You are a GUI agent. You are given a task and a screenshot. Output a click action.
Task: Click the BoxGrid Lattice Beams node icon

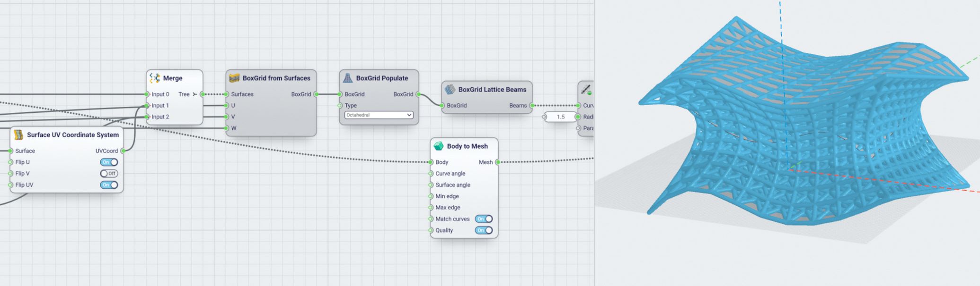(450, 89)
